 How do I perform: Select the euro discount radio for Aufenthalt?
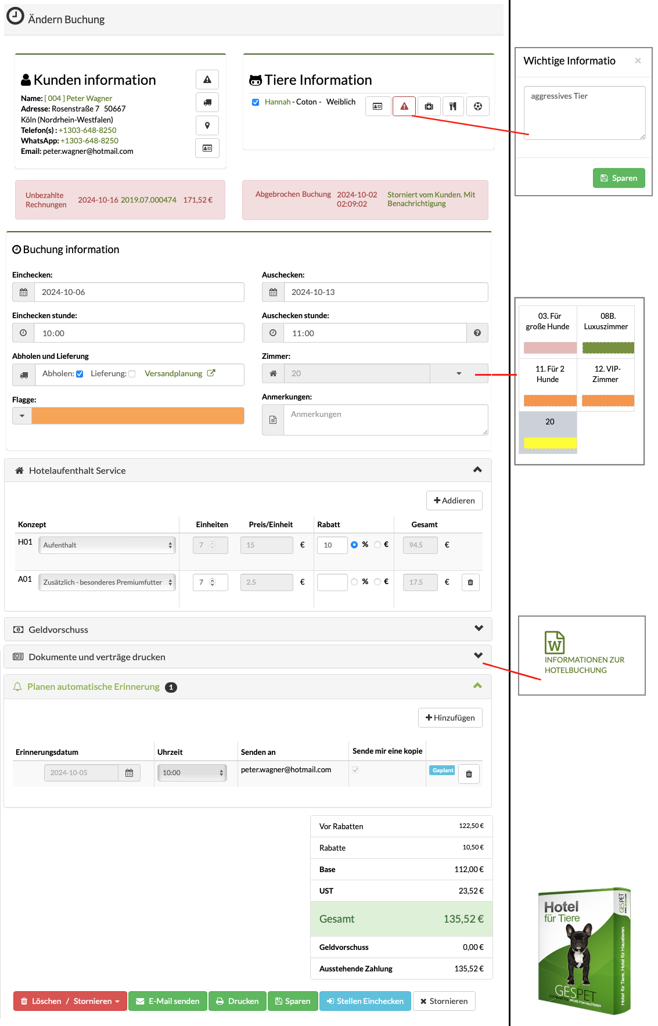point(377,545)
